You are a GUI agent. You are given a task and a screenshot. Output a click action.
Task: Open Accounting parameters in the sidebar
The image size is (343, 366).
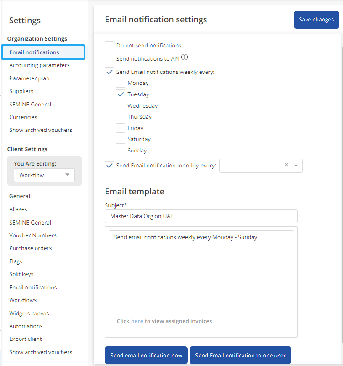(x=39, y=65)
